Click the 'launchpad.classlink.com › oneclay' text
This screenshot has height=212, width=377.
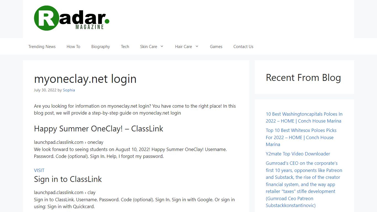tap(69, 142)
